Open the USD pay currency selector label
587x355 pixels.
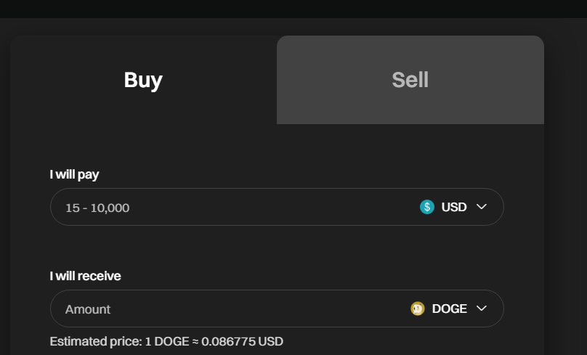click(x=454, y=207)
